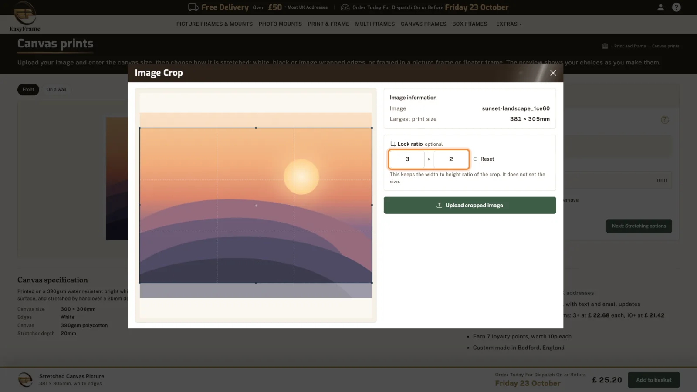Open Canvas Frames menu item
The width and height of the screenshot is (697, 392).
point(423,24)
